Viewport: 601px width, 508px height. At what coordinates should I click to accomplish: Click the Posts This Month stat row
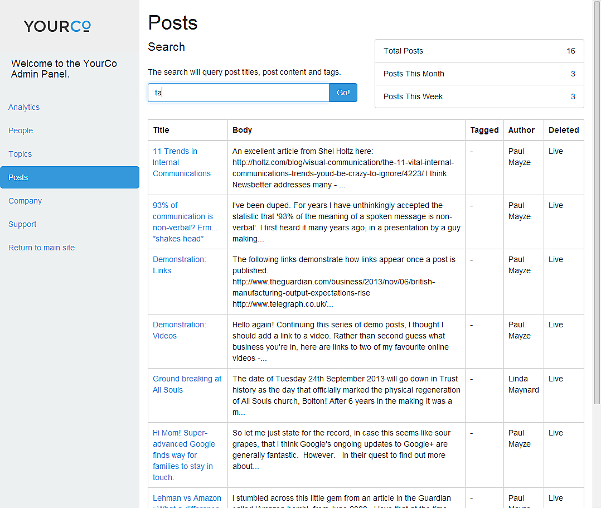(x=479, y=74)
